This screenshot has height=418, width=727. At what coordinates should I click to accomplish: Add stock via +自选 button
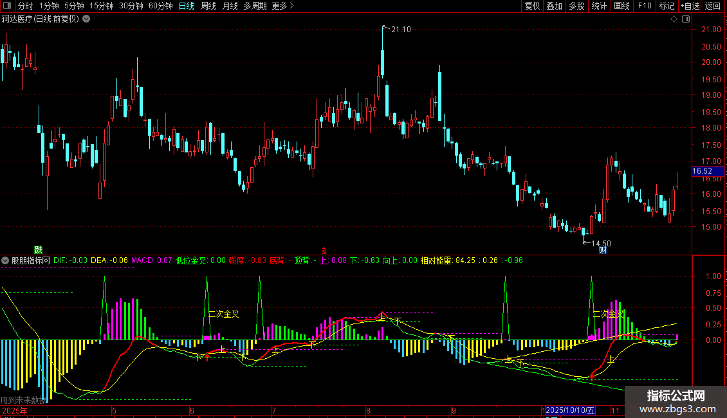click(x=690, y=6)
